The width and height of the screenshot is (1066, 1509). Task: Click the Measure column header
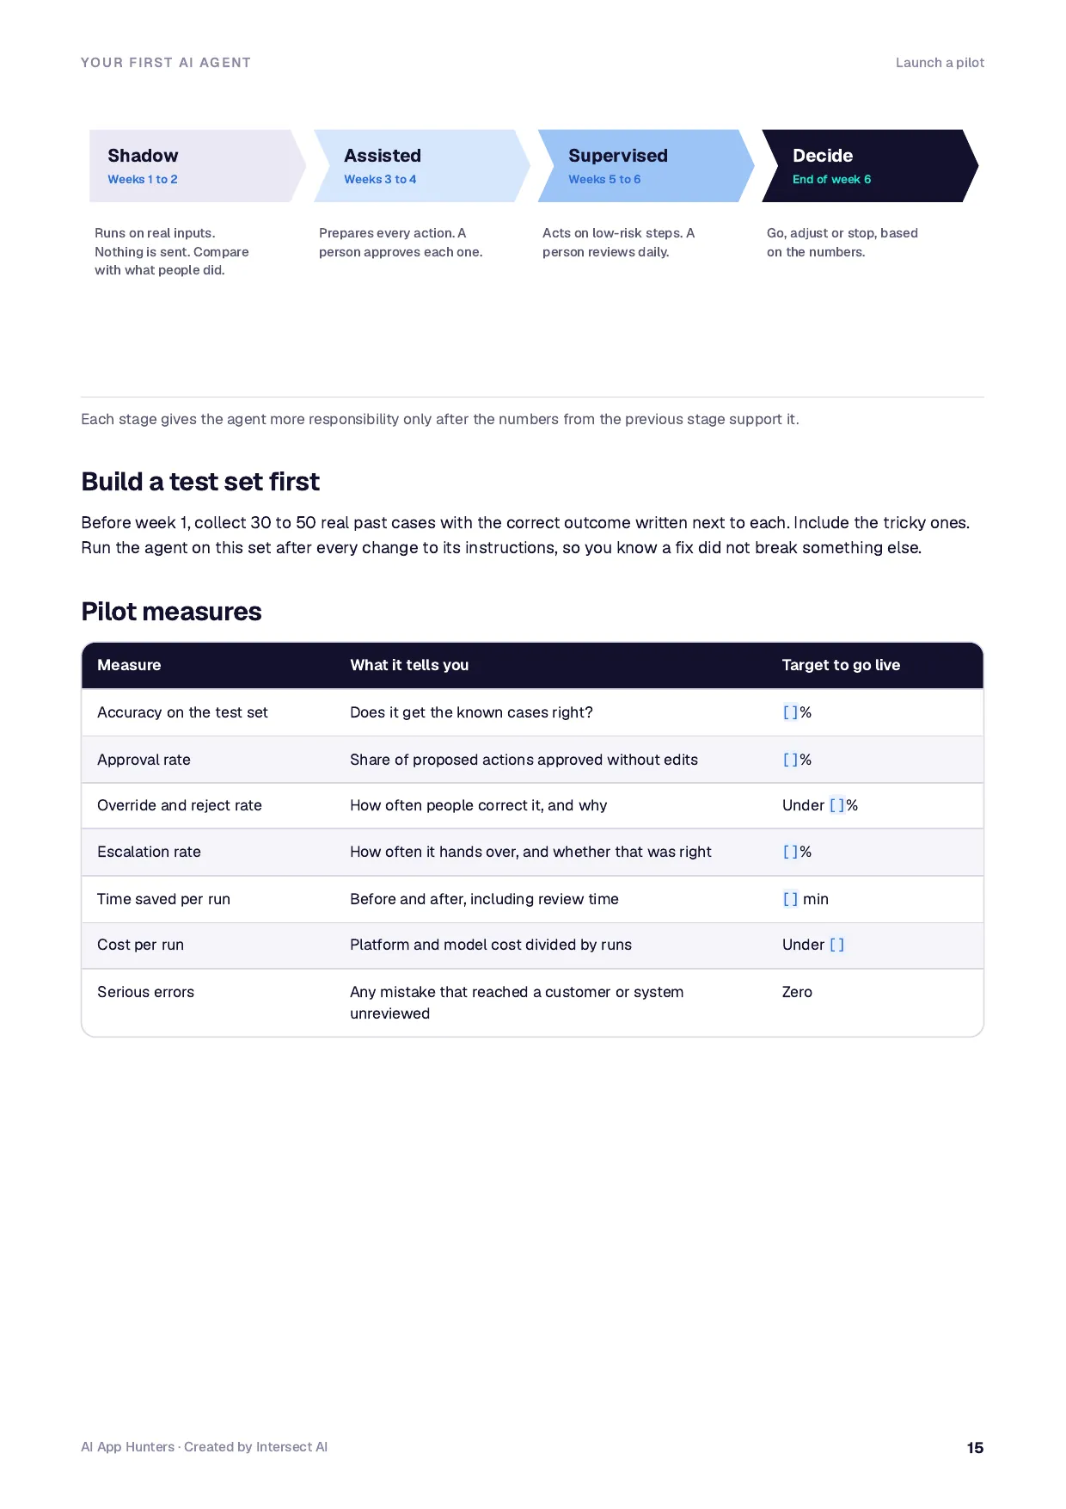pyautogui.click(x=129, y=665)
